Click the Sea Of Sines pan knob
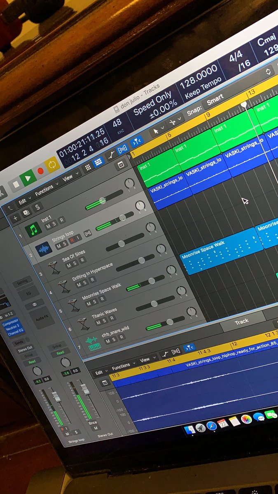 click(150, 227)
